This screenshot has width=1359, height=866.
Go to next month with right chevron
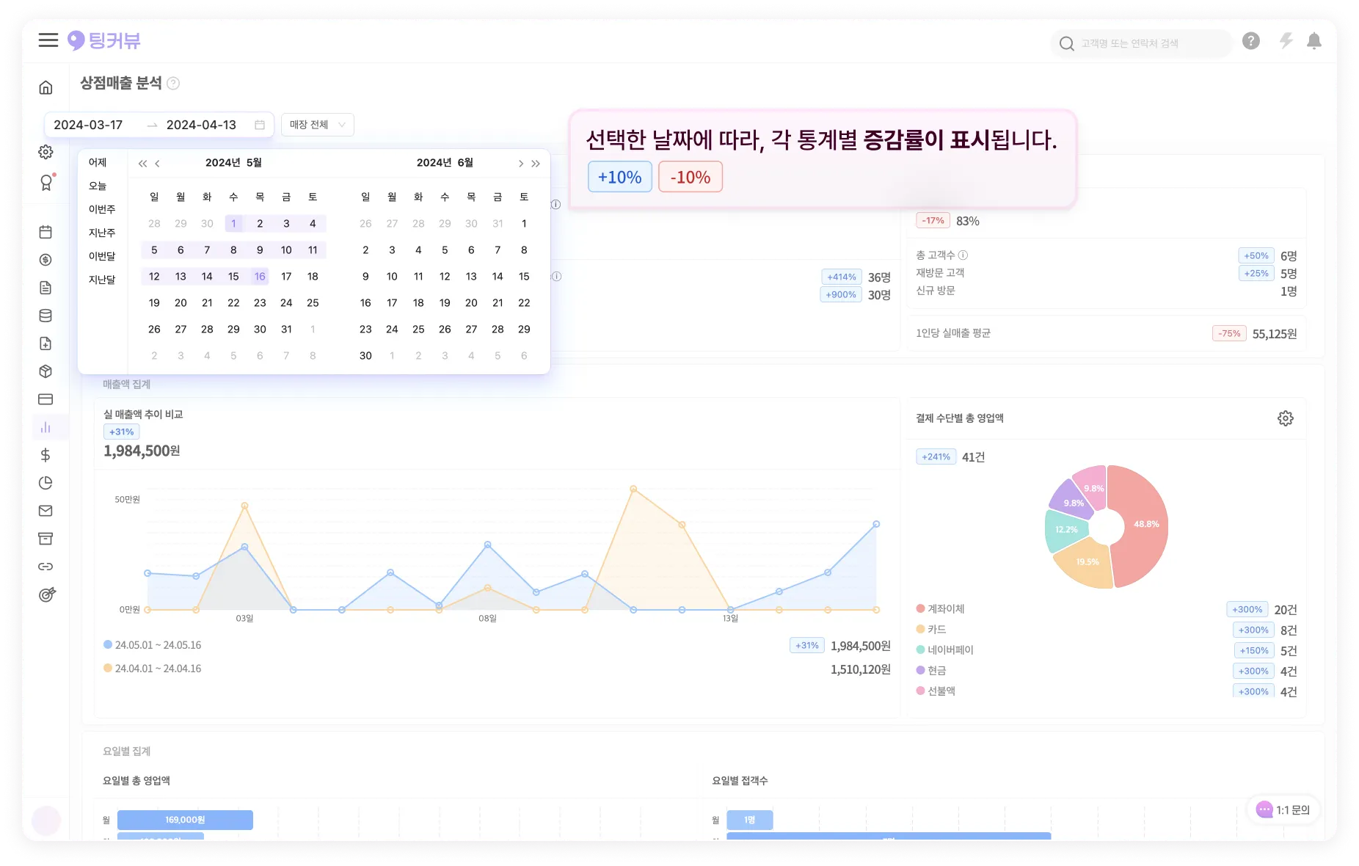point(520,164)
